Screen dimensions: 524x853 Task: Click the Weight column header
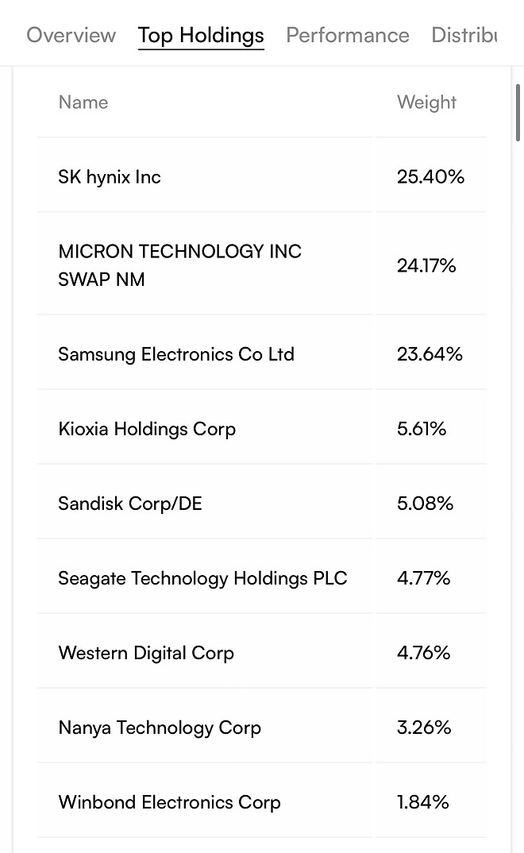[426, 102]
